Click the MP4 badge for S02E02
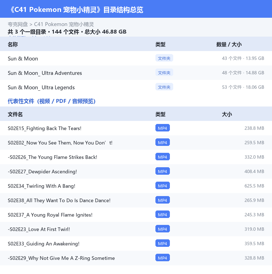272x274 pixels. click(162, 143)
